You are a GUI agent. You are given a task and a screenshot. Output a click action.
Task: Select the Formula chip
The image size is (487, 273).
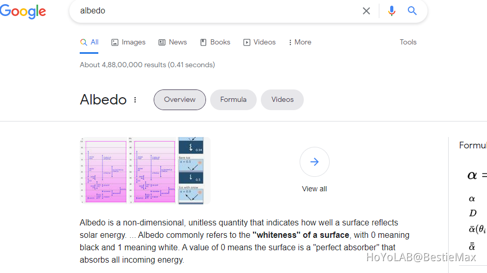pos(233,100)
